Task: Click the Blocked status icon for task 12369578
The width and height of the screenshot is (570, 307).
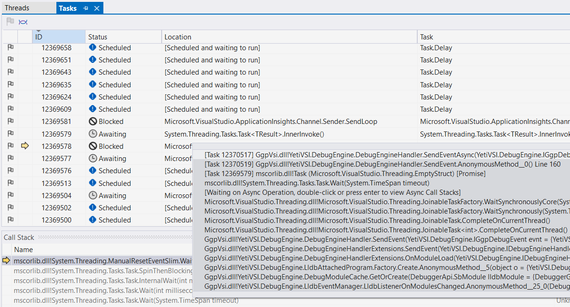Action: [93, 146]
